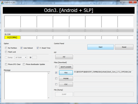138x104 pixels.
Task: Click the PHONE file path field
Action: point(104,78)
